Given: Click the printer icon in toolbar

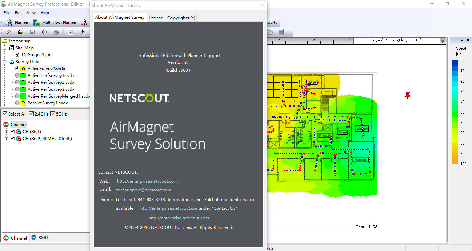Looking at the screenshot, I should (56, 32).
